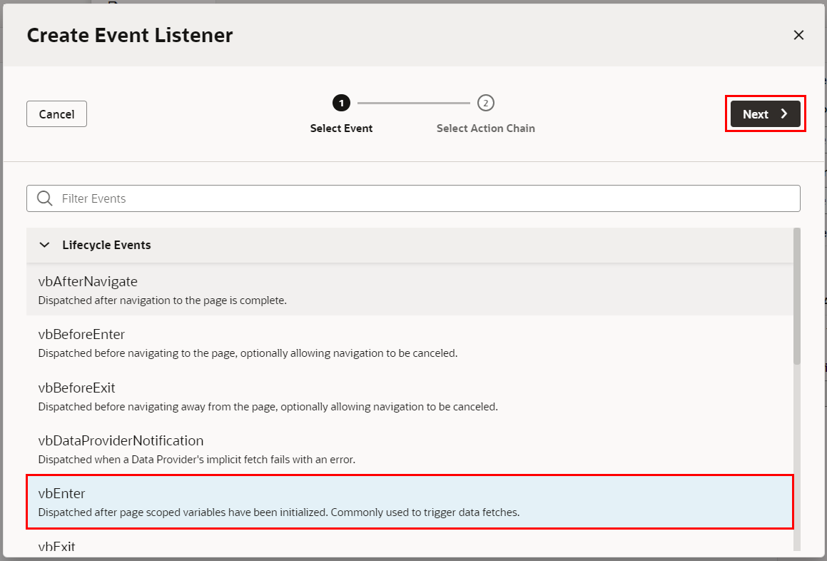
Task: Pick the vbBeforeExit event
Action: (x=76, y=388)
